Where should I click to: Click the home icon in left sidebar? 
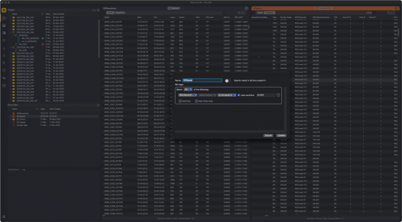(x=3, y=18)
